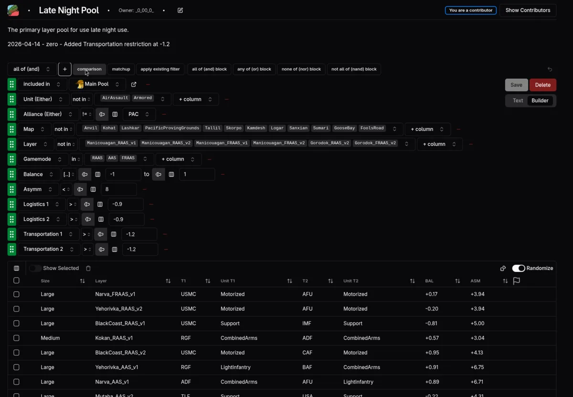Check the Kokan_RAAS_v1 row checkbox
Viewport: 573px width, 397px height.
coord(16,338)
